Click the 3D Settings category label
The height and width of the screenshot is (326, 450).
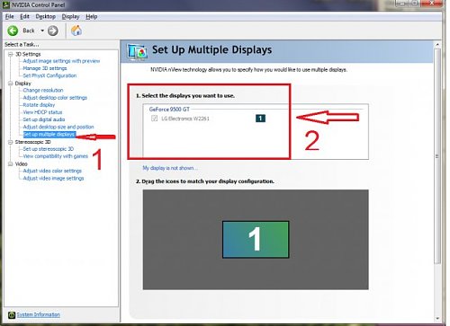(x=28, y=54)
